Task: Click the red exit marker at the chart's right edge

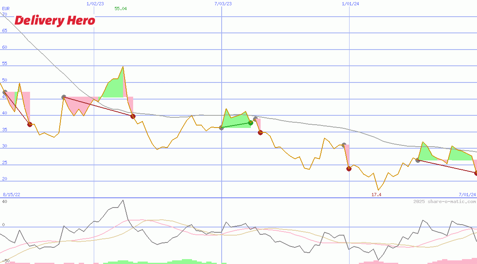Action: pyautogui.click(x=476, y=173)
